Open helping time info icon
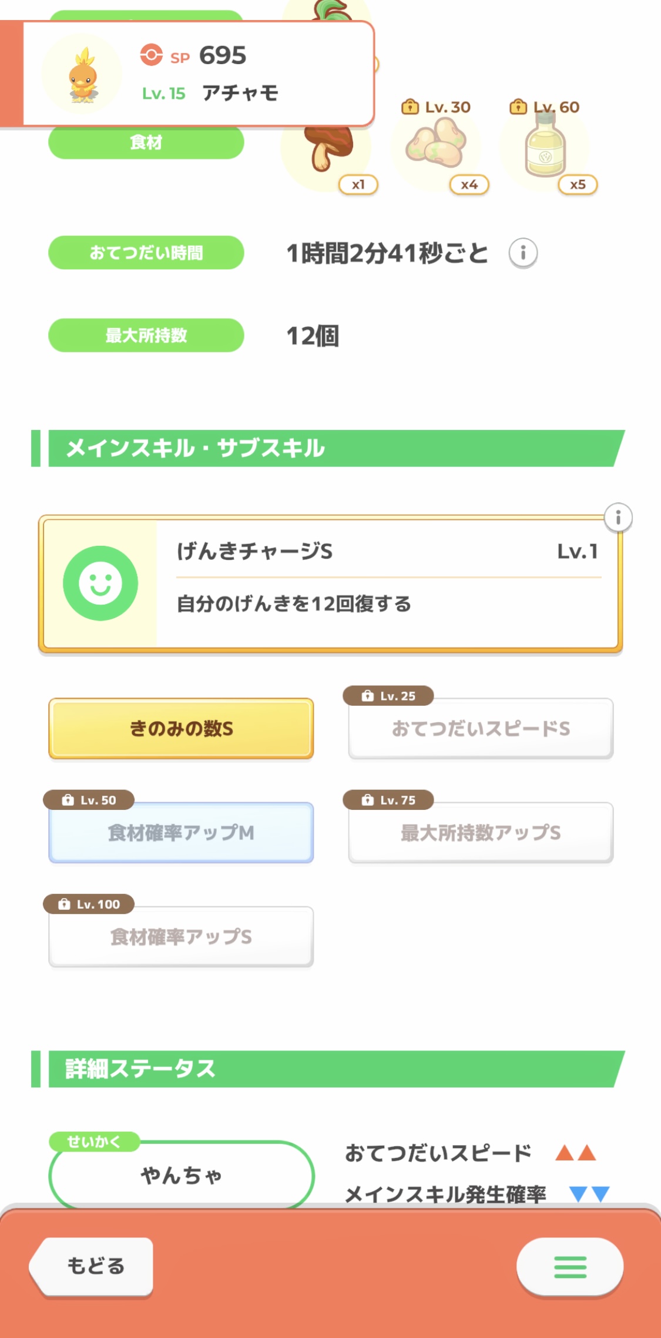 tap(523, 253)
